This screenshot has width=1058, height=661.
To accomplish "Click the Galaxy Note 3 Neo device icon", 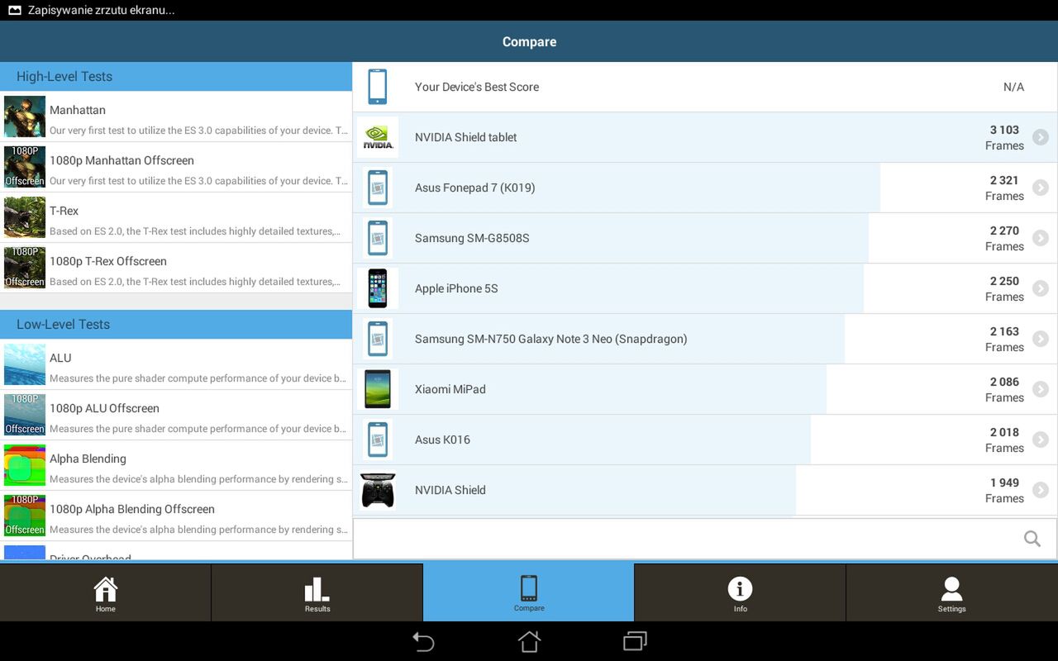I will pyautogui.click(x=378, y=339).
